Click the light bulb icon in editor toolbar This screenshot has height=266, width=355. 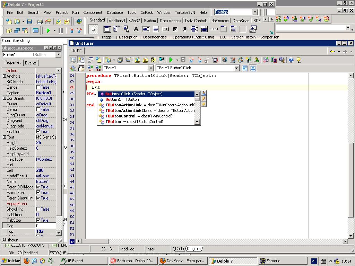click(x=299, y=60)
